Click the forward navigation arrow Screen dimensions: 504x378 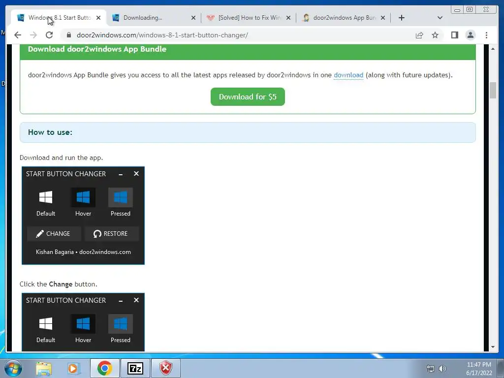[x=33, y=35]
